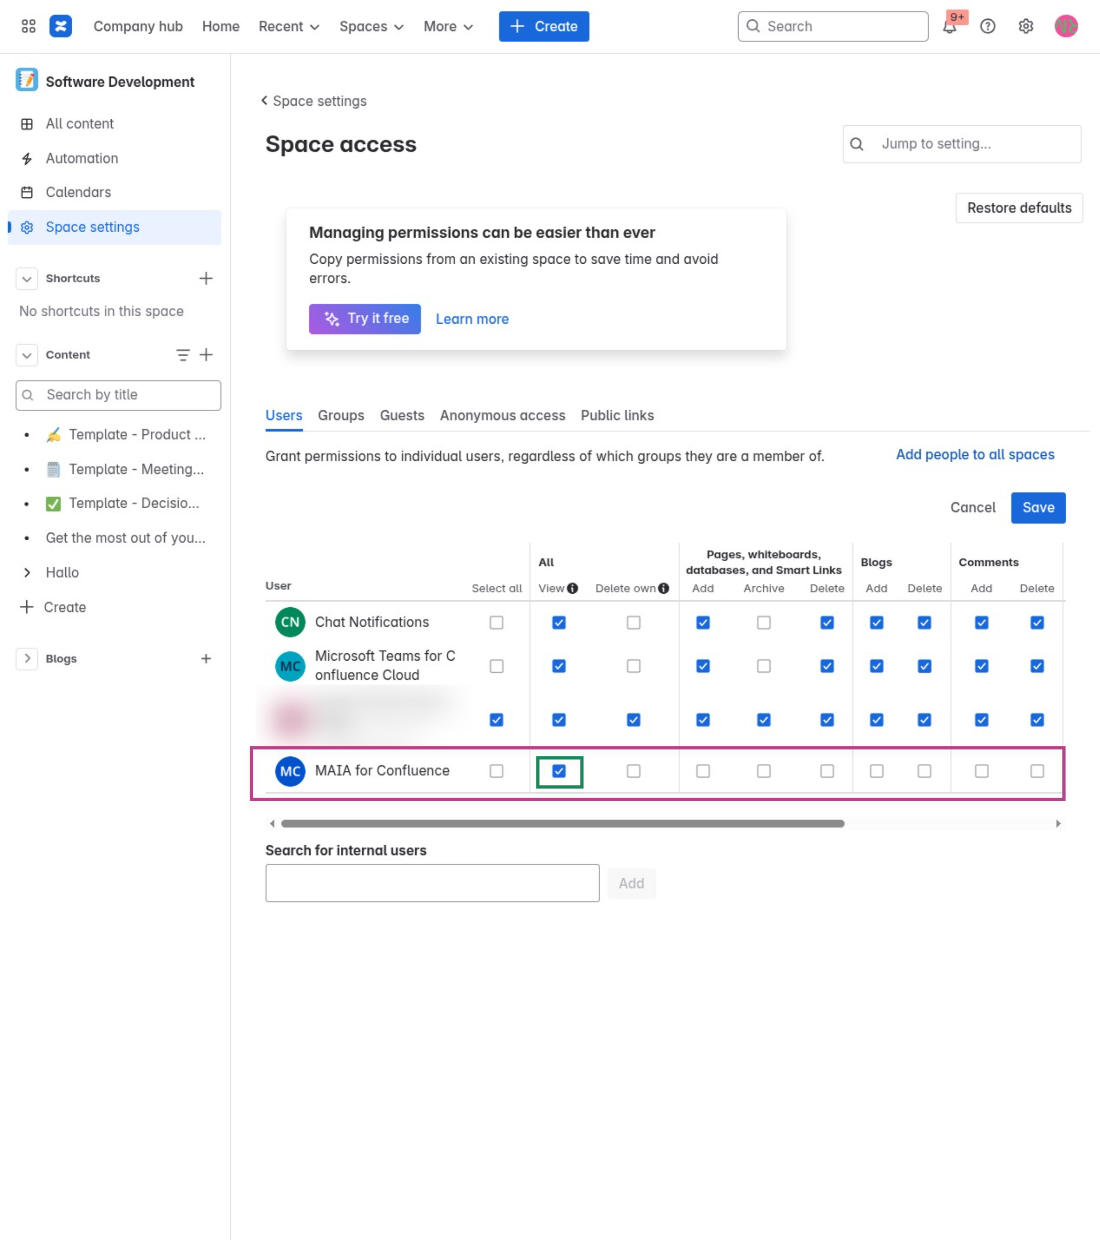Collapse the Shortcuts section

tap(27, 279)
